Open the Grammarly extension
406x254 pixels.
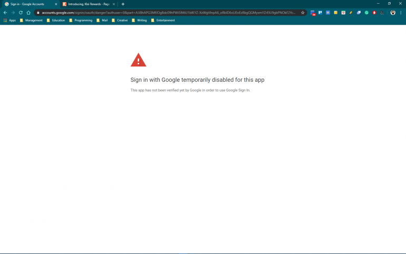pyautogui.click(x=366, y=13)
